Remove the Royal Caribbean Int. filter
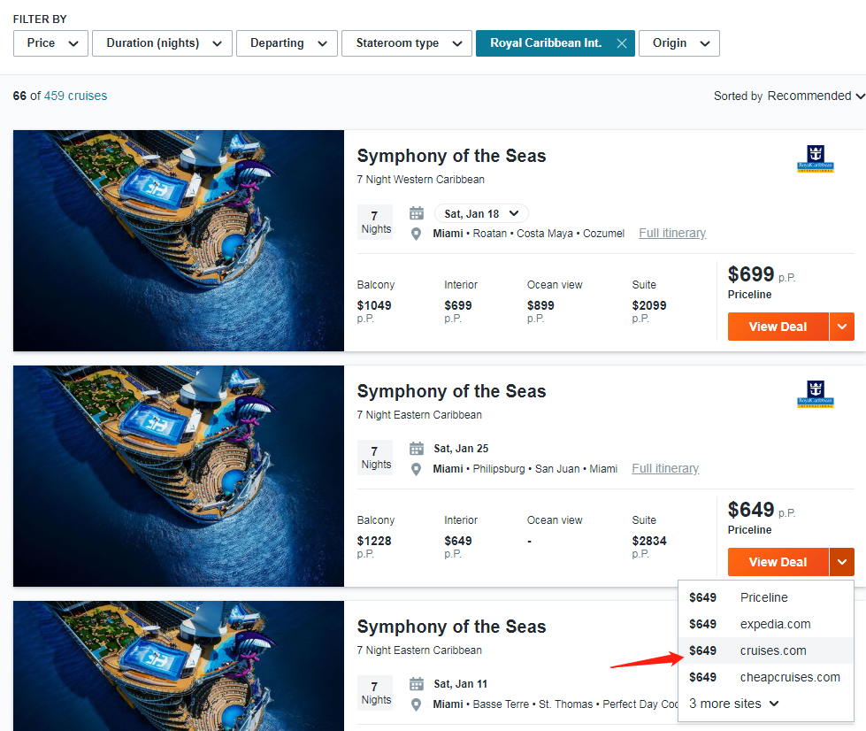The width and height of the screenshot is (866, 731). click(x=621, y=43)
